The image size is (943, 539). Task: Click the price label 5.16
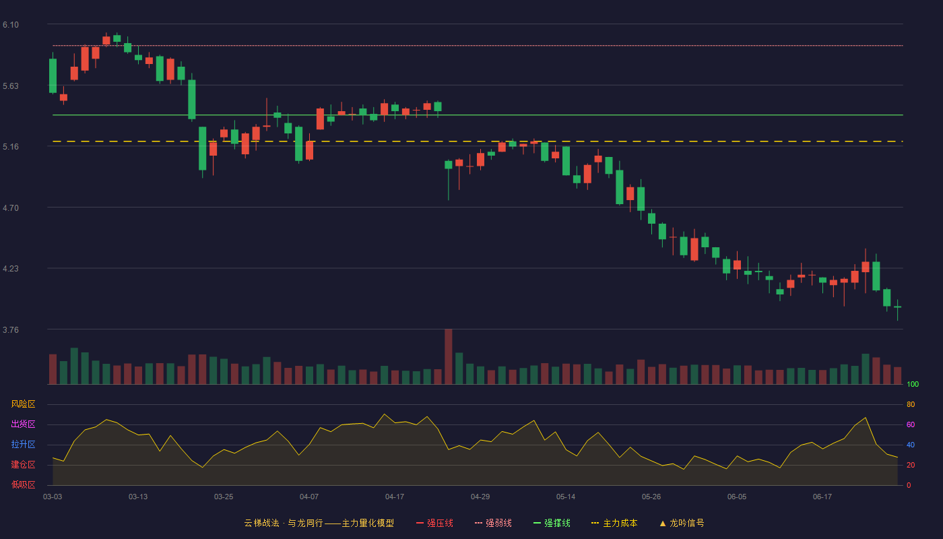(11, 146)
